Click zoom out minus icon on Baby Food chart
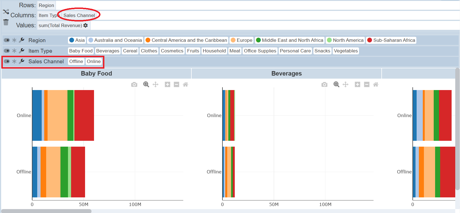Image resolution: width=460 pixels, height=213 pixels. click(x=177, y=84)
